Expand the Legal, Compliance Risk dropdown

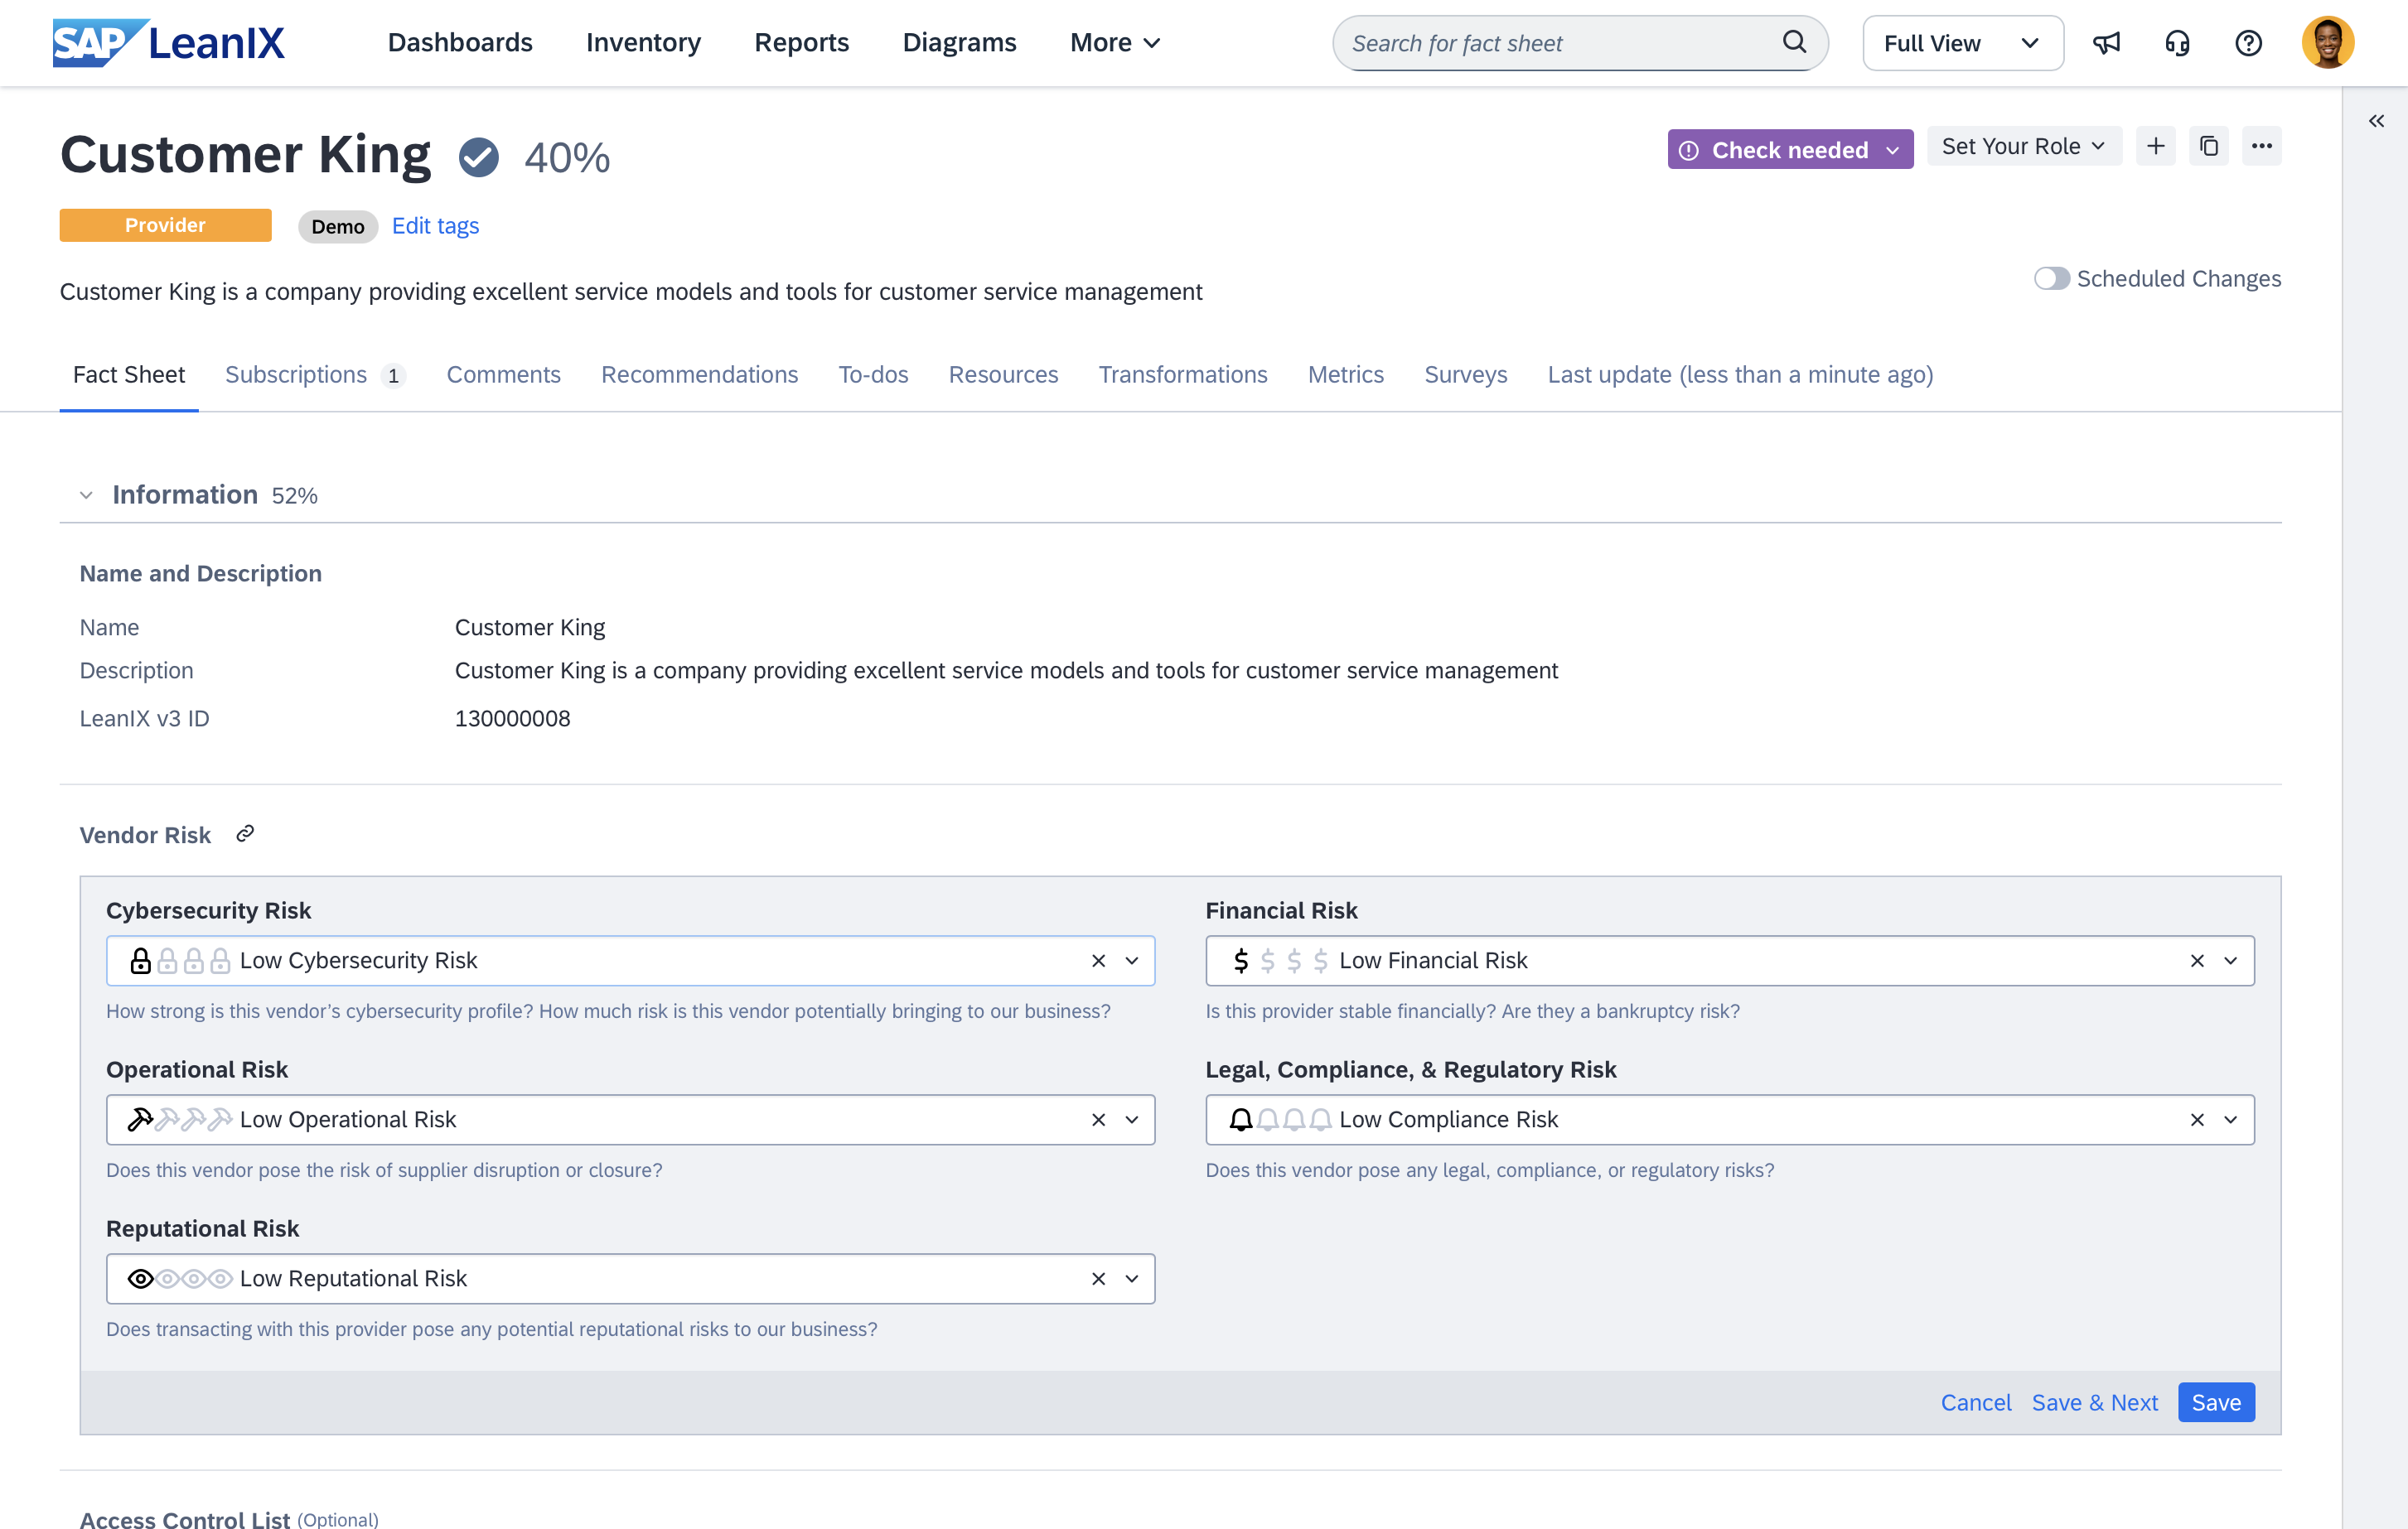pos(2230,1119)
